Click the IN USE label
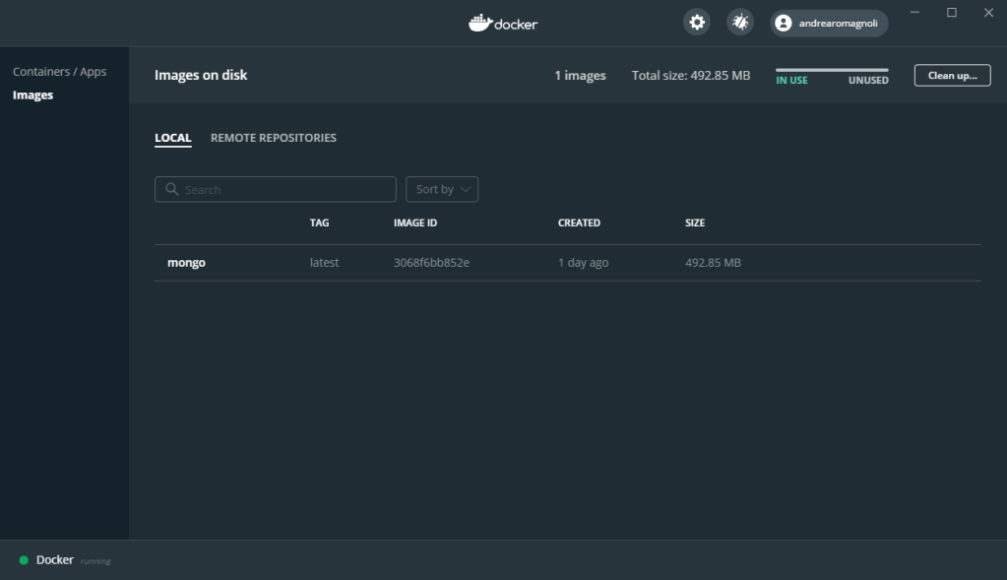 791,81
